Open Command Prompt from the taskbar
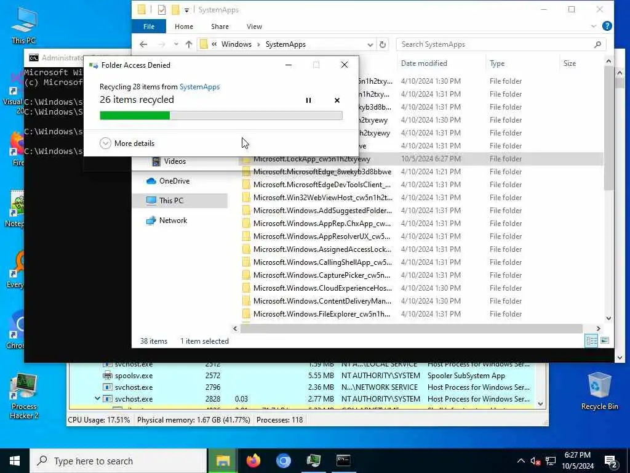 point(343,461)
